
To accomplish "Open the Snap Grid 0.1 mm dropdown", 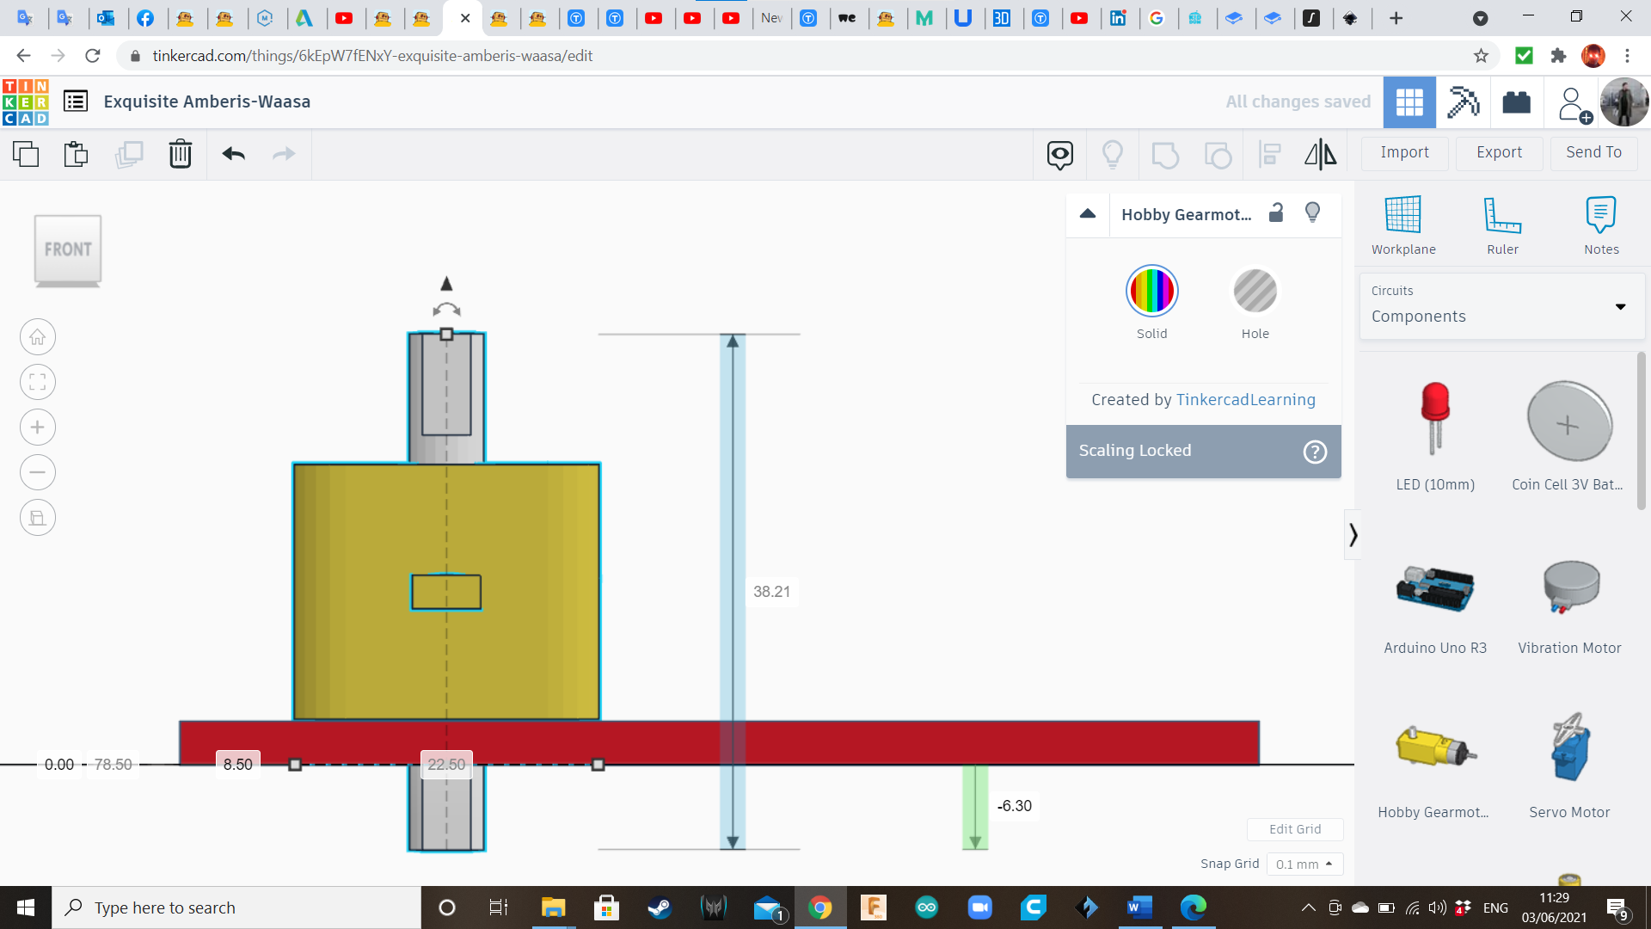I will click(1304, 864).
